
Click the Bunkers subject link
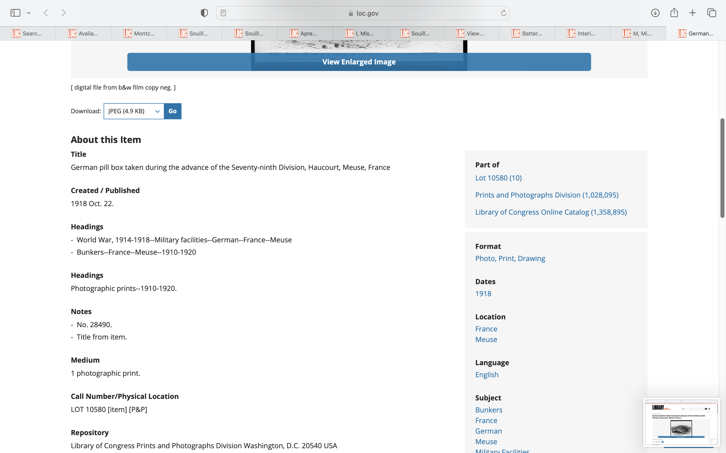[488, 409]
